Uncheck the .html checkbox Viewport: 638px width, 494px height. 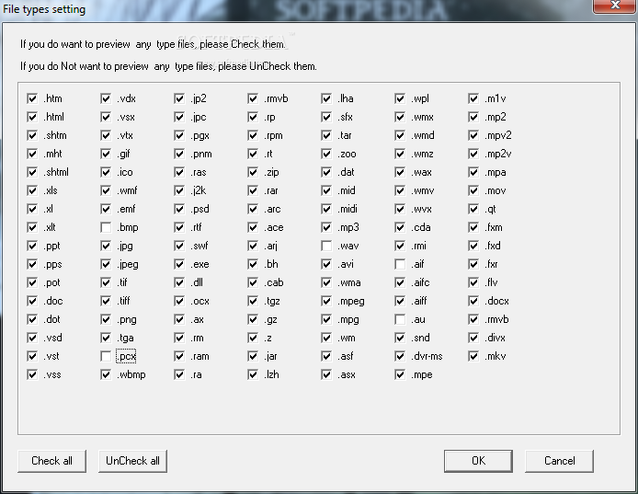coord(32,117)
